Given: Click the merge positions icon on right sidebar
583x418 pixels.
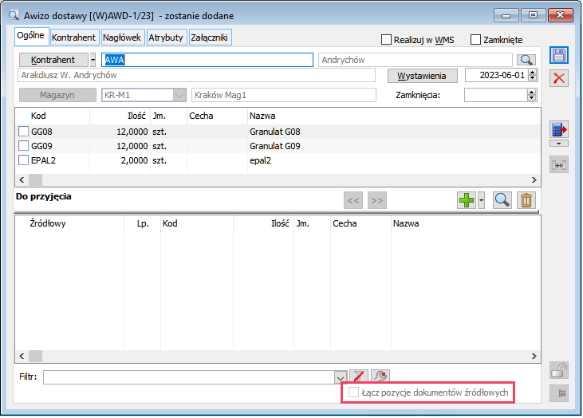Looking at the screenshot, I should pos(559,165).
